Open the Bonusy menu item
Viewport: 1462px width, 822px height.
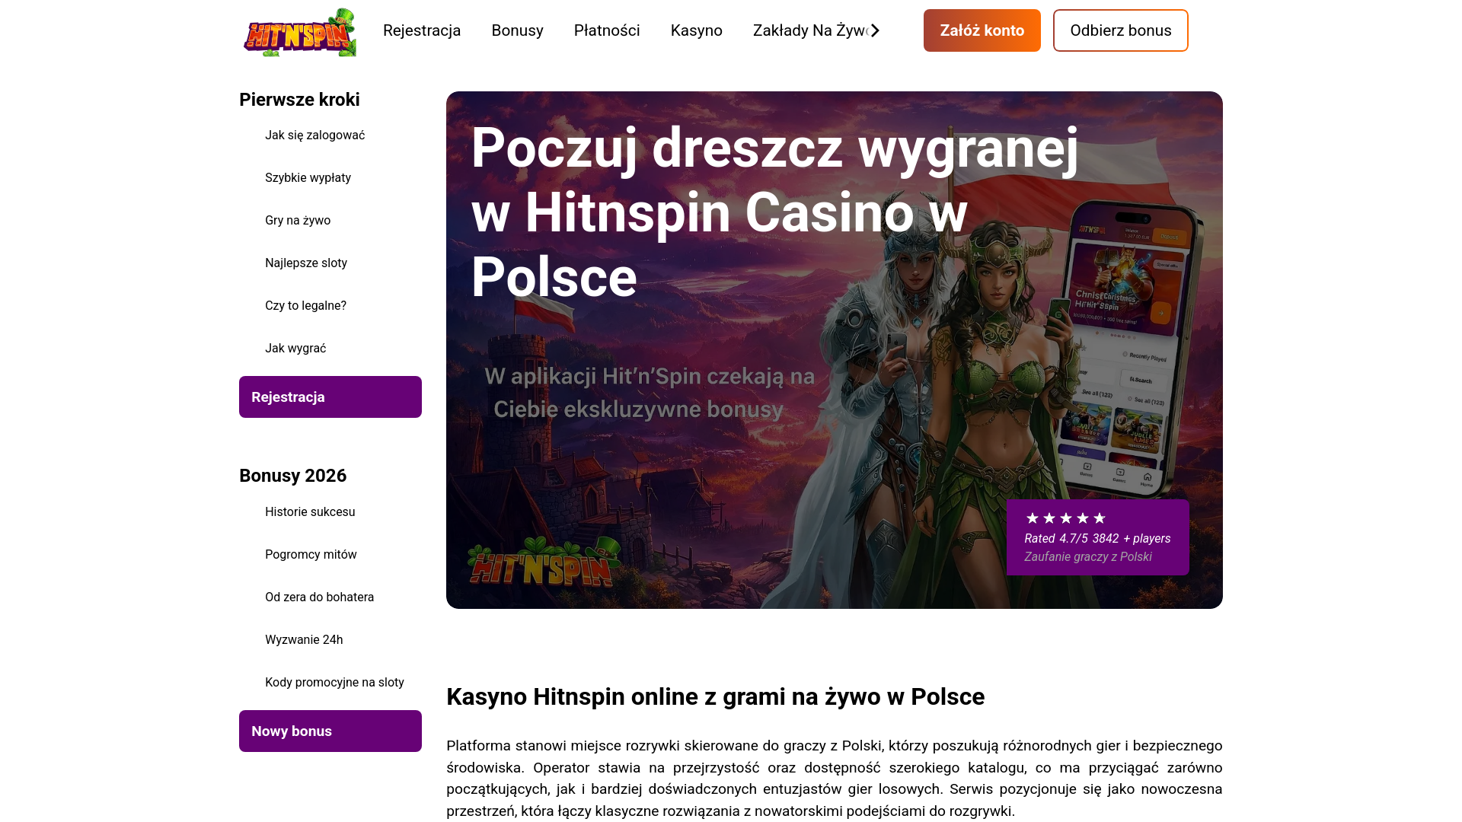[x=517, y=30]
